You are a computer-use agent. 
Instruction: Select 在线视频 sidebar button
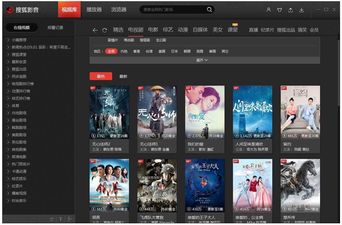pos(22,28)
